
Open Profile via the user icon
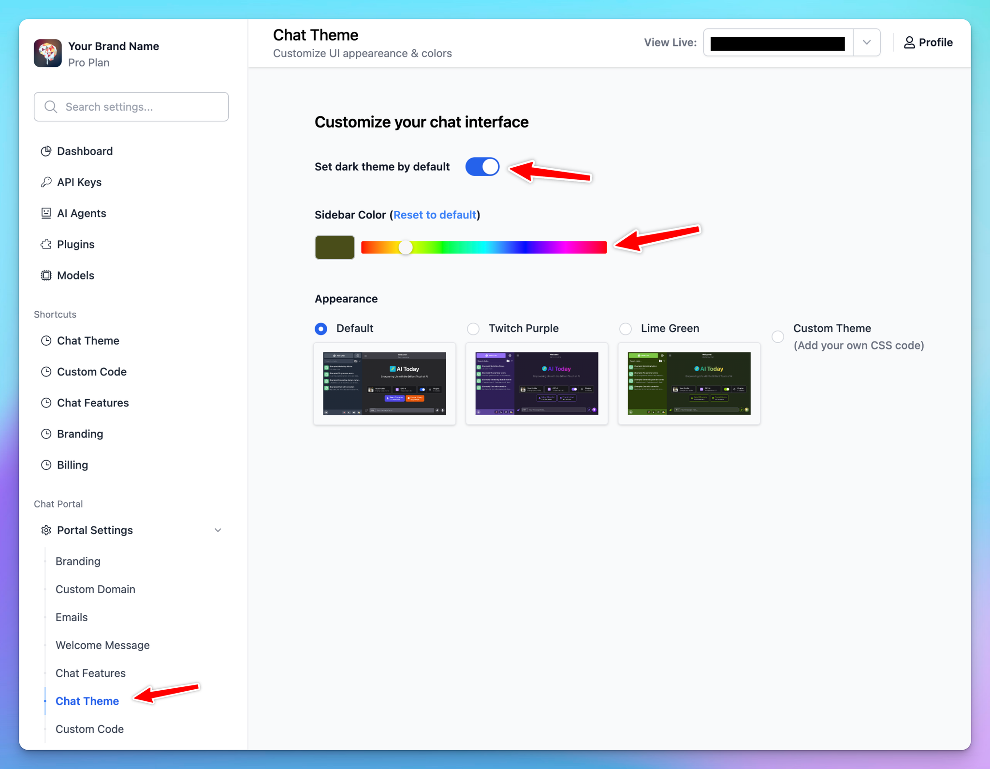pyautogui.click(x=909, y=43)
